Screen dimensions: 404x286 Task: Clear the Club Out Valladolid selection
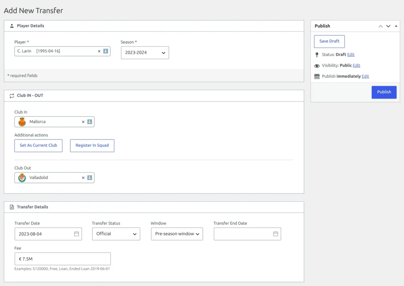point(83,178)
